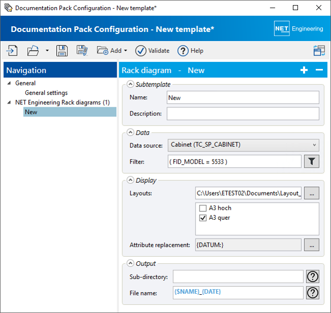Open the Add dropdown menu

tap(112, 51)
